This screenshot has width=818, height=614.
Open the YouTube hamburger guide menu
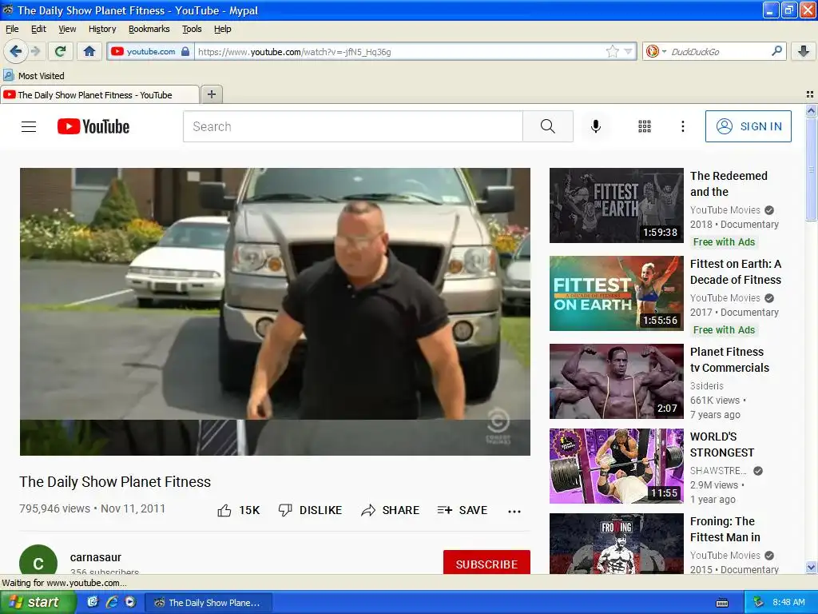click(x=29, y=126)
